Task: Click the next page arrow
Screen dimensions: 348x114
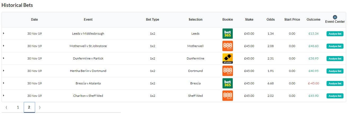Action: [x=40, y=107]
